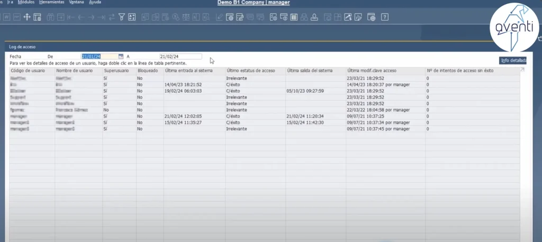This screenshot has height=242, width=542.
Task: Select cell 09/07/21 10:37:34 por manager
Action: pos(386,122)
